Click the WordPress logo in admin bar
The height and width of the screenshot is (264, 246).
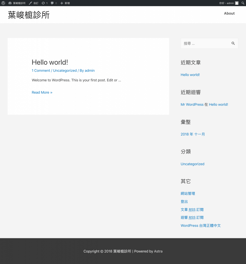3,3
